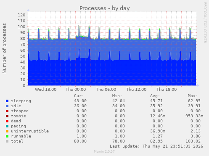Click idle current value 36.00
The image size is (209, 156).
(80, 106)
